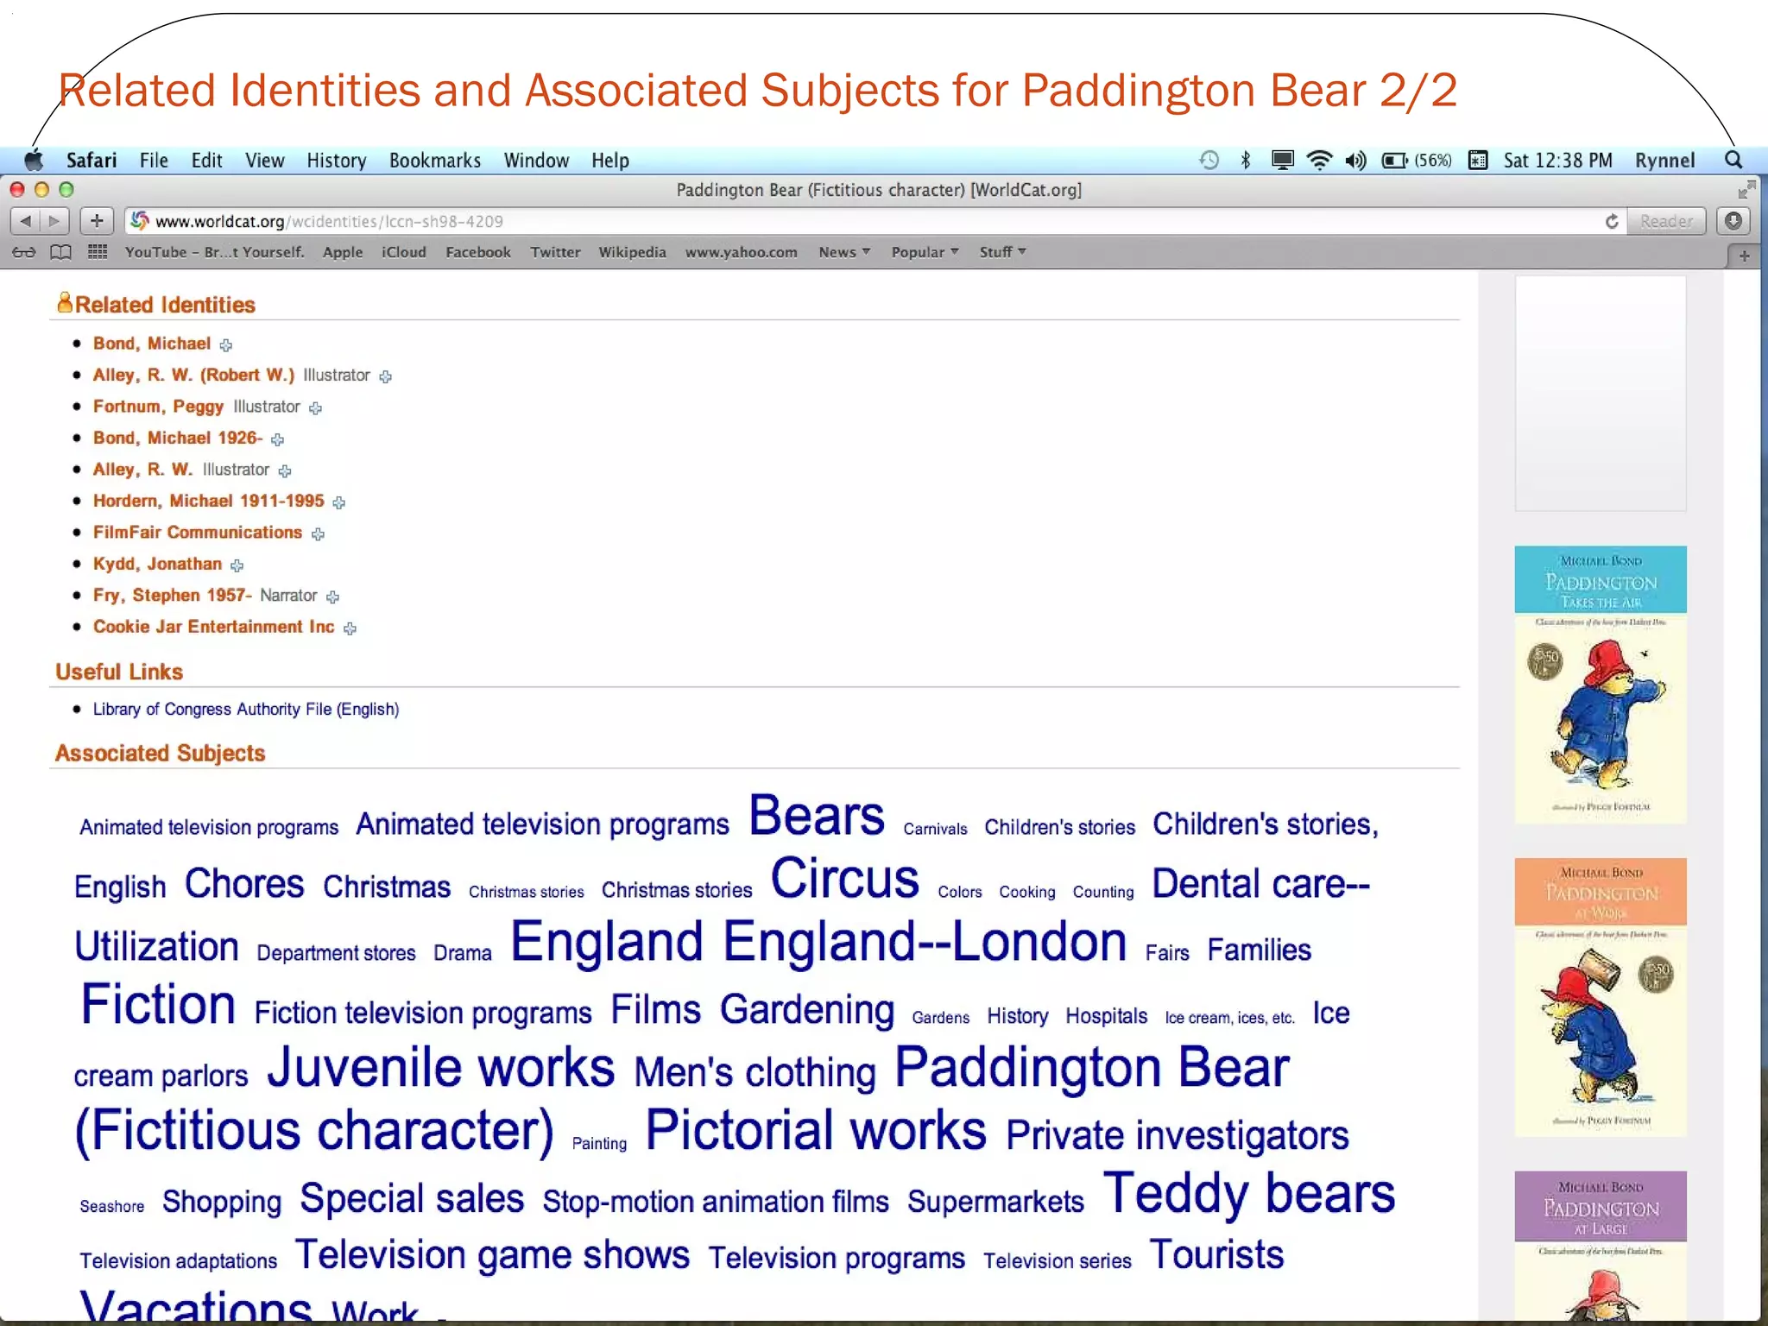Expand details beside Bond, Michael
The height and width of the screenshot is (1326, 1768).
coord(226,345)
